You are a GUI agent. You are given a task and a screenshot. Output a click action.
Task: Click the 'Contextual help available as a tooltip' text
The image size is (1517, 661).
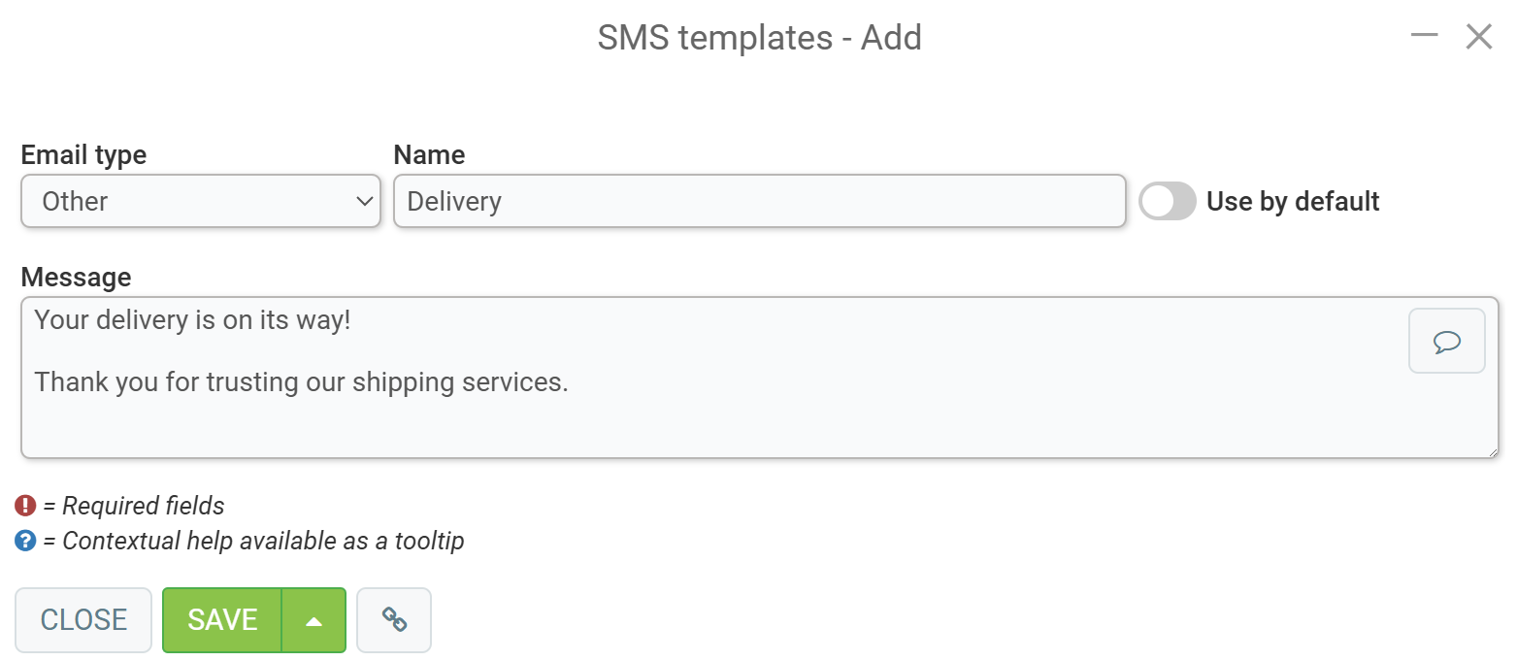coord(263,541)
